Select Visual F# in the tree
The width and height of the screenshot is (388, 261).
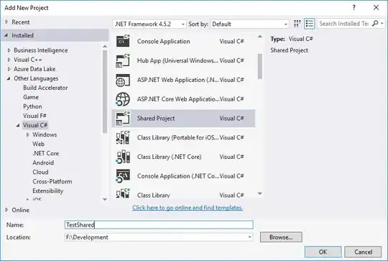pyautogui.click(x=34, y=116)
